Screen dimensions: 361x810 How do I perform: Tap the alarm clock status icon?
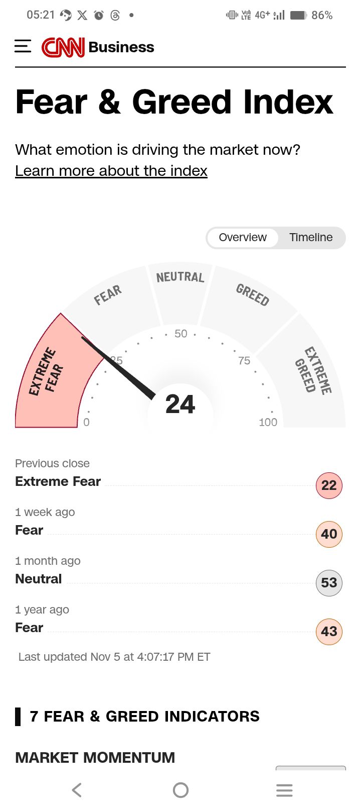[99, 15]
